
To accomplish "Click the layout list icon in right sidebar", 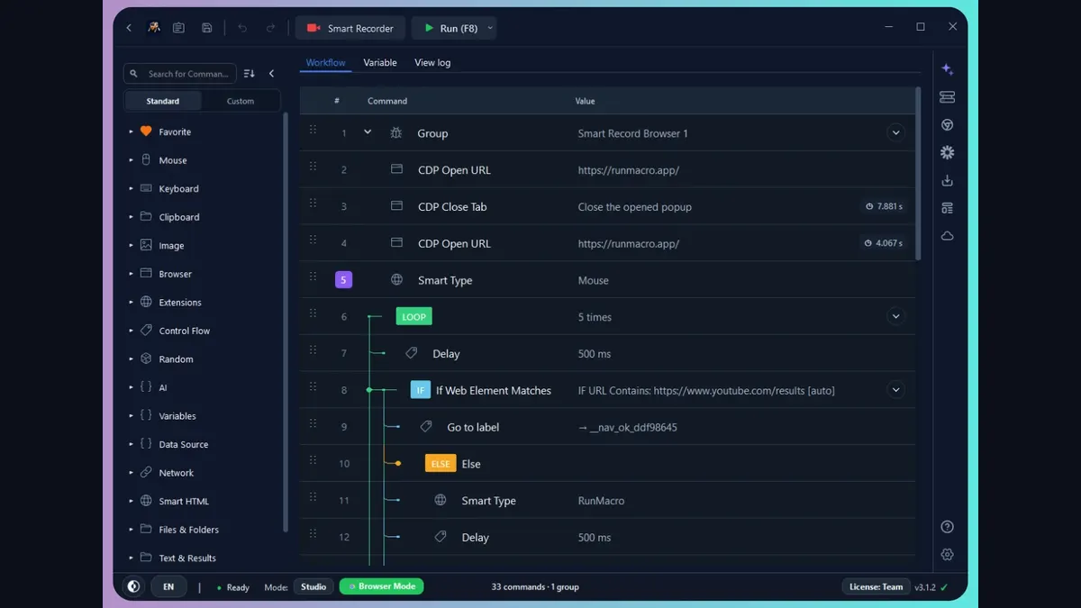I will pyautogui.click(x=947, y=208).
